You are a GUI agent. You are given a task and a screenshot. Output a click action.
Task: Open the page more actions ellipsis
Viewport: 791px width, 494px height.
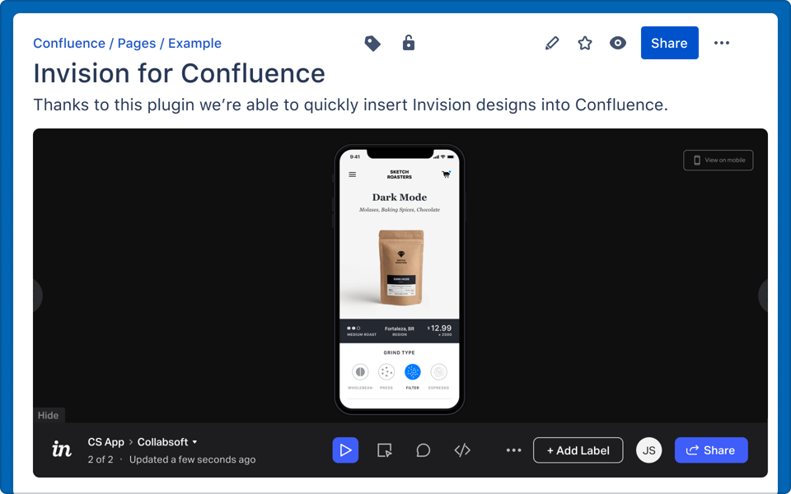tap(722, 43)
